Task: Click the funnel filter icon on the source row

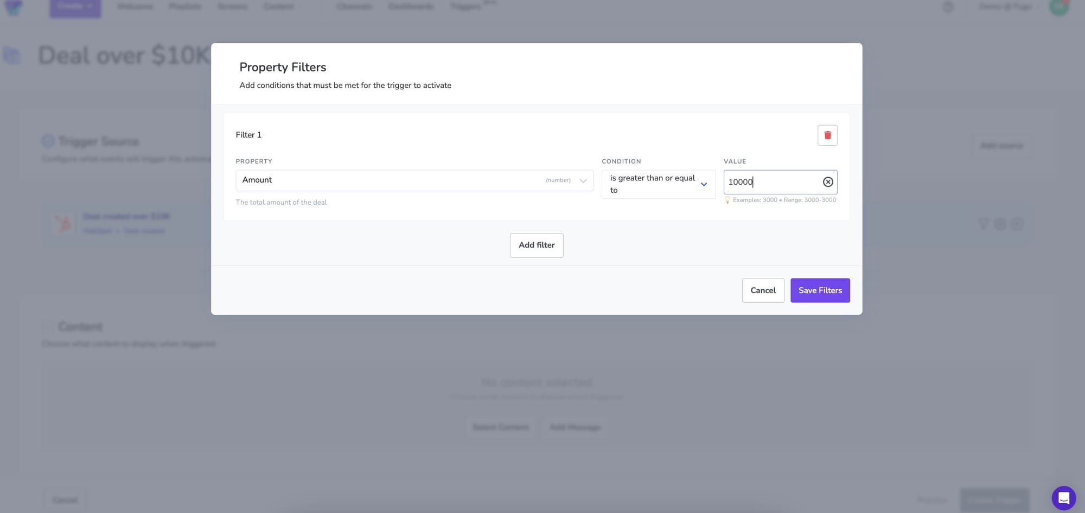Action: coord(983,224)
